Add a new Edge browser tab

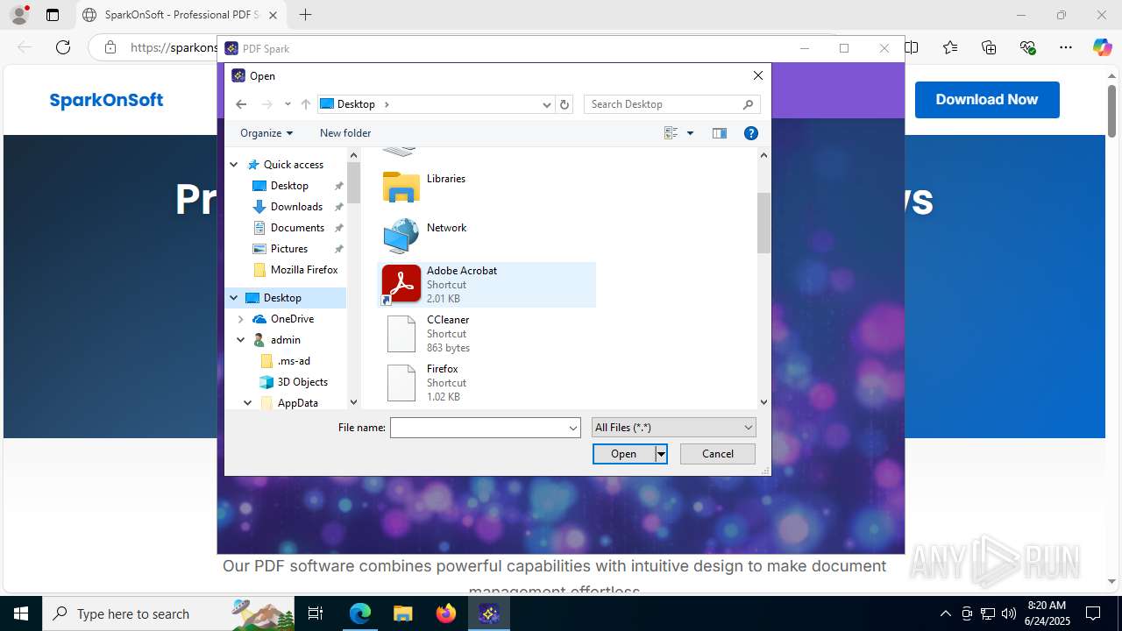tap(305, 15)
